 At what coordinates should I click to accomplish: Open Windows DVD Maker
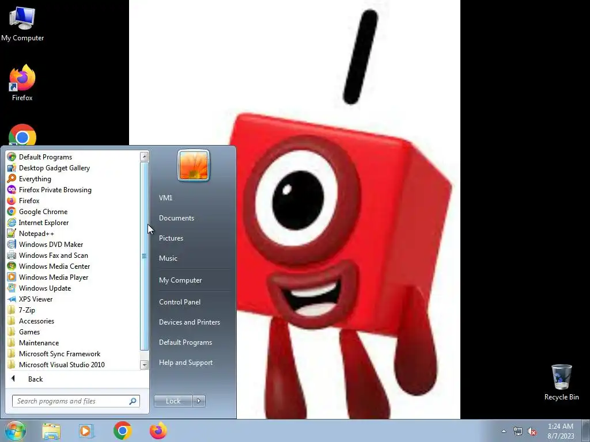73,244
